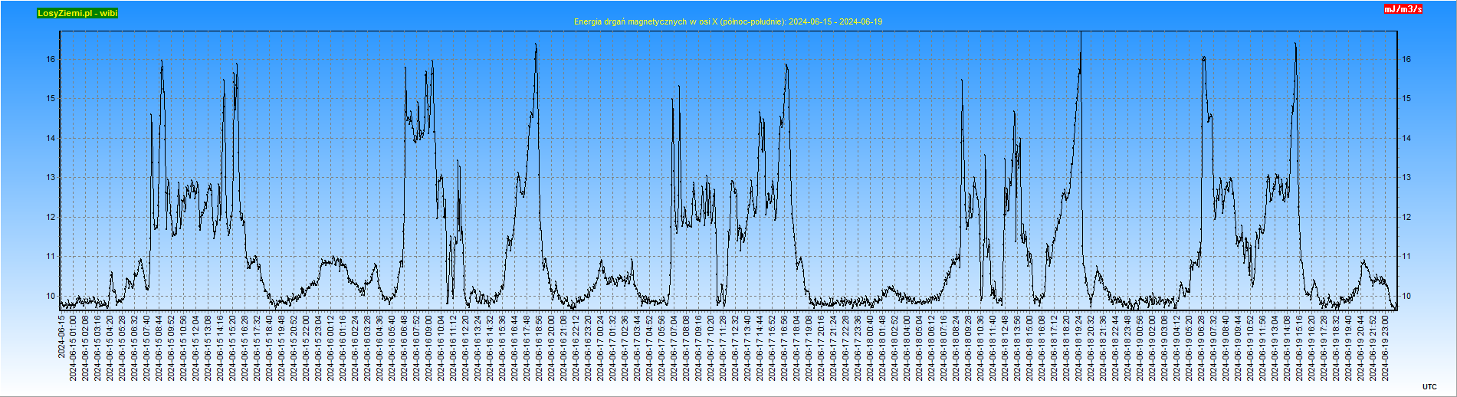
Task: Select the 2024-06-16 00:12 time axis label
Action: coord(330,347)
